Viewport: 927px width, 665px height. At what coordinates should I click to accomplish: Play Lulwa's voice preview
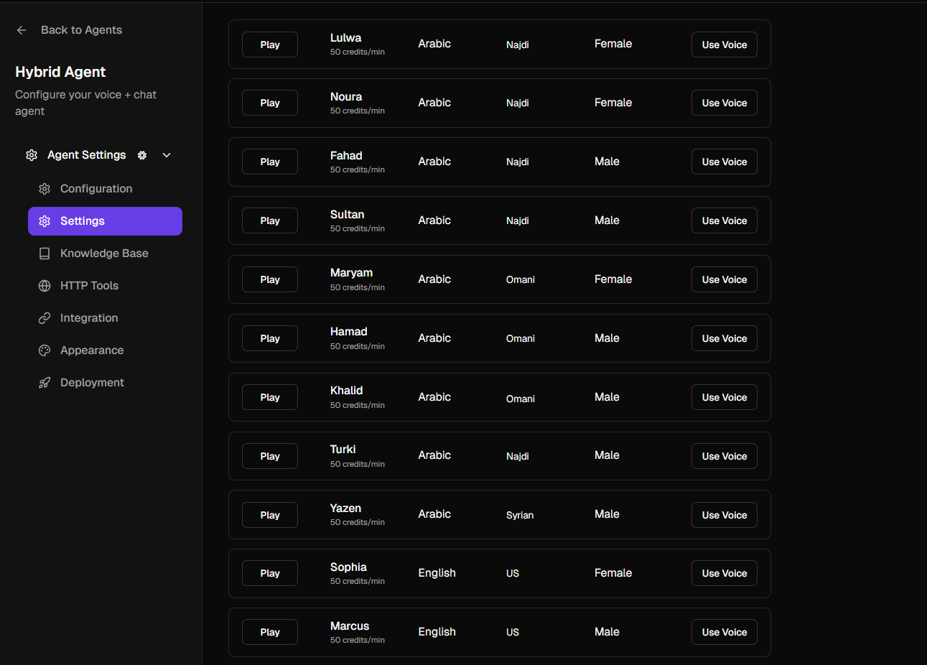click(269, 44)
